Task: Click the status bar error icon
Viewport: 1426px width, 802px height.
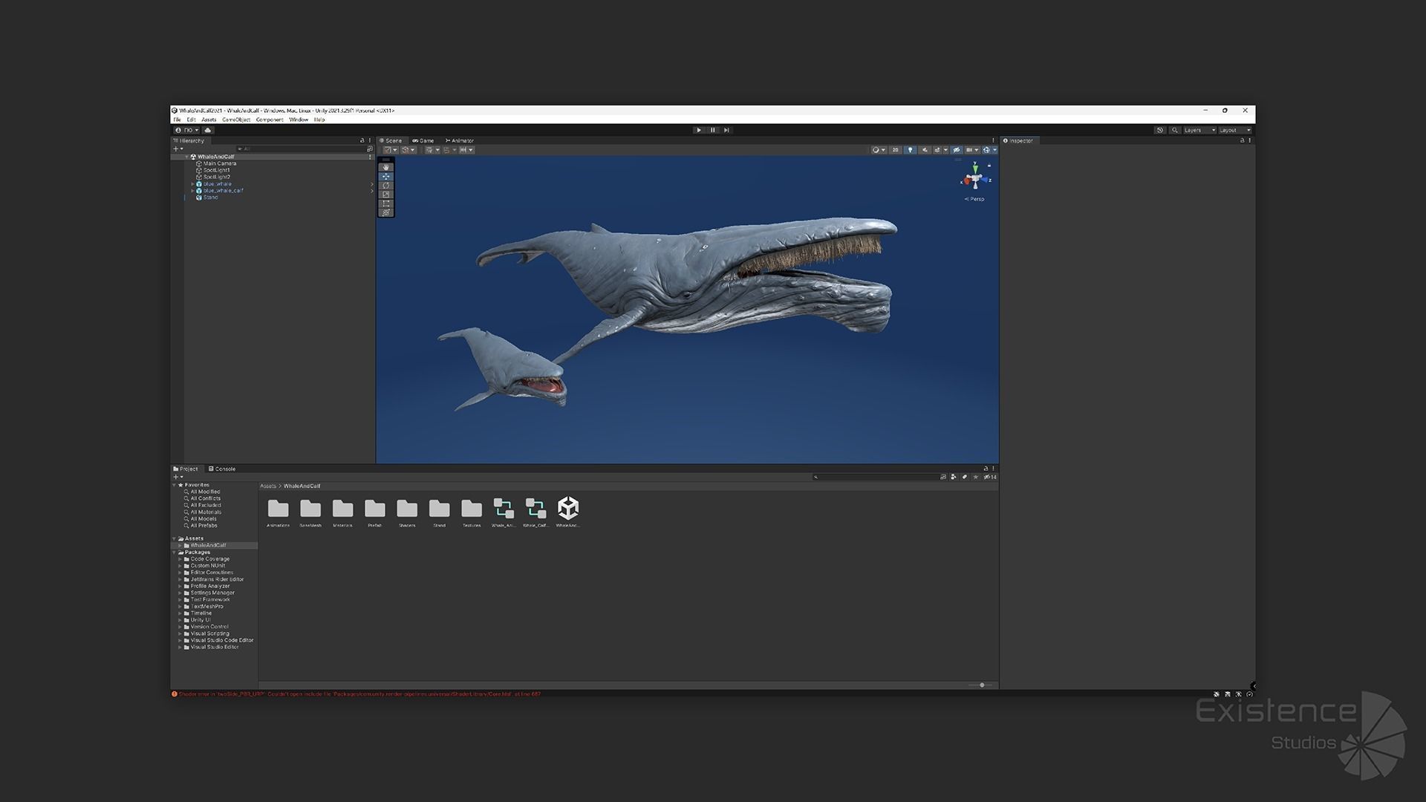Action: click(175, 694)
